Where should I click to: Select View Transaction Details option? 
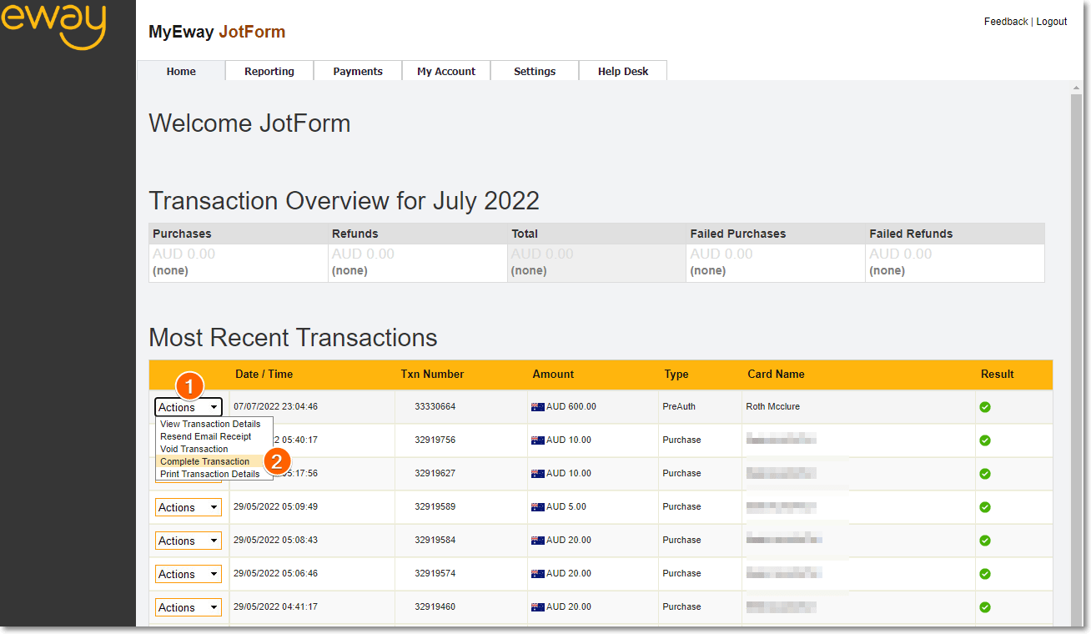[210, 424]
